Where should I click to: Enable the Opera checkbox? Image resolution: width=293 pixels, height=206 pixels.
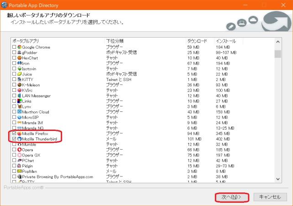tap(14, 150)
